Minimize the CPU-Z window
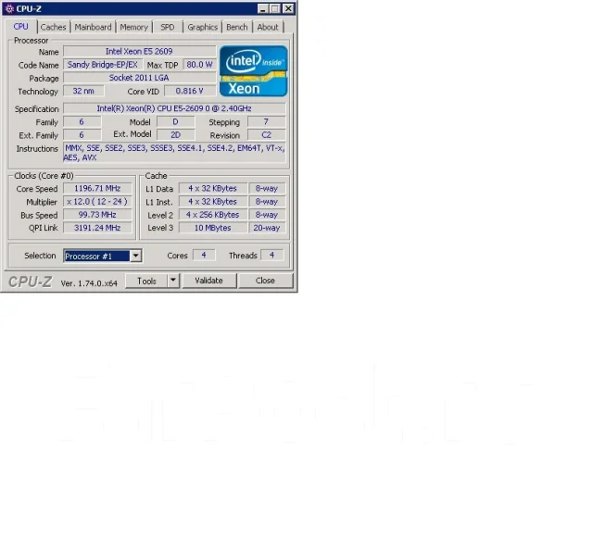The image size is (593, 539). pyautogui.click(x=263, y=8)
